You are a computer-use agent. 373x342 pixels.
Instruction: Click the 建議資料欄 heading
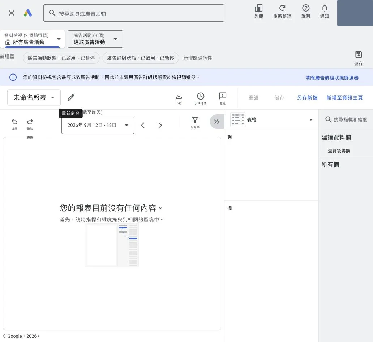point(336,137)
